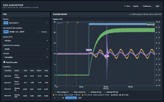
Task: Click the RMS column header
Action: tap(46, 71)
